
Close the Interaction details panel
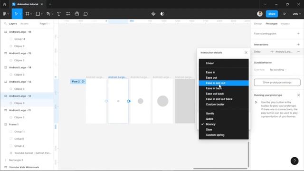tap(246, 53)
